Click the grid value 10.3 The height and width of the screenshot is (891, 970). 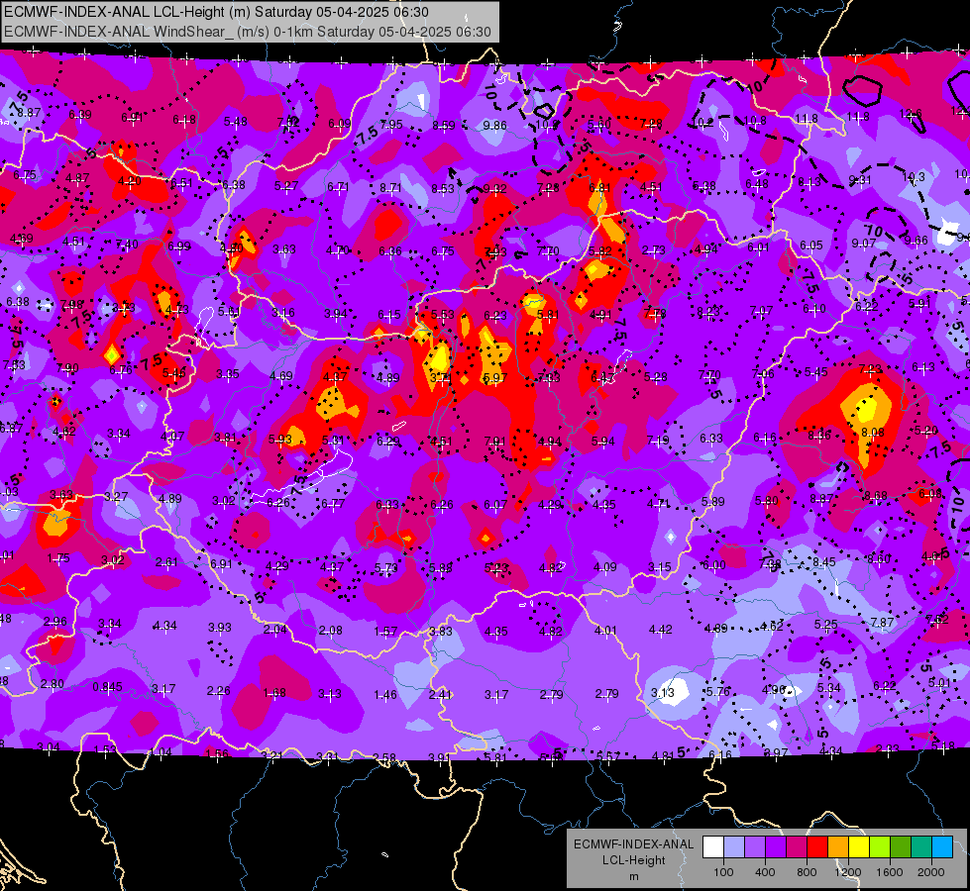tap(914, 177)
